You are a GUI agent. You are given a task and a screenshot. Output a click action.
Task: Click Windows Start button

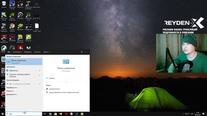[x=3, y=114]
